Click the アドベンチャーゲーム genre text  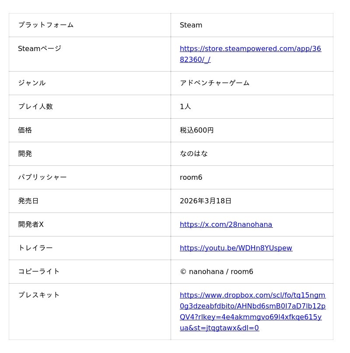coord(214,83)
